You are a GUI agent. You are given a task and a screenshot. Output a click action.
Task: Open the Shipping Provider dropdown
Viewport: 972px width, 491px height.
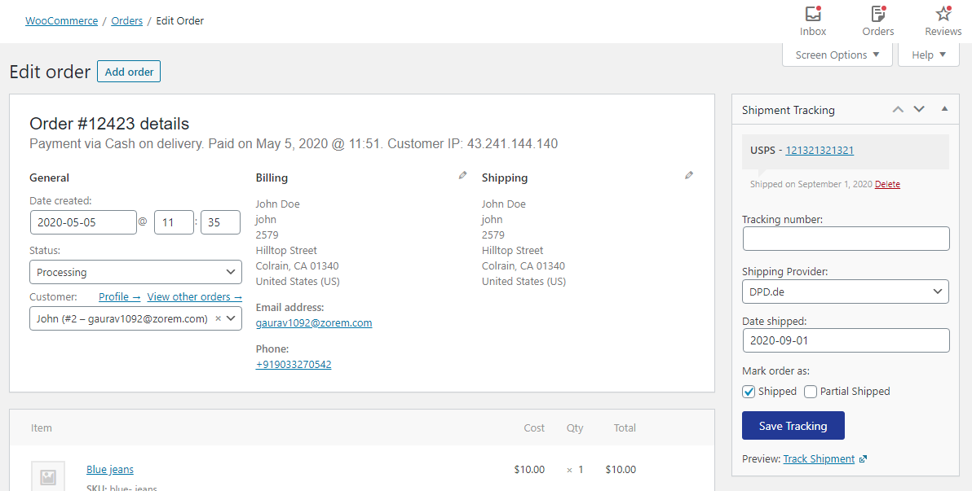click(x=846, y=291)
